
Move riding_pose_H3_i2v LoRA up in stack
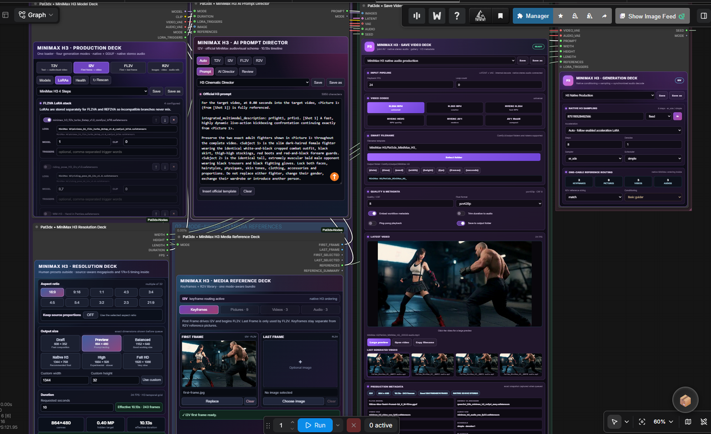click(x=156, y=166)
